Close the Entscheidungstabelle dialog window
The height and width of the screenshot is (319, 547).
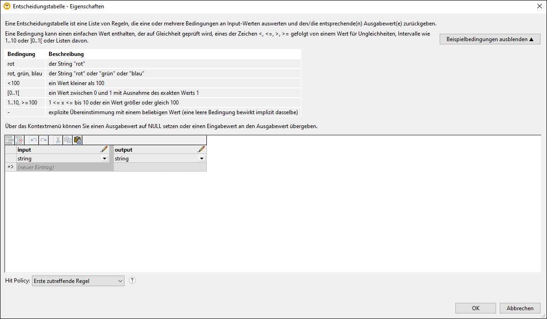pyautogui.click(x=539, y=6)
